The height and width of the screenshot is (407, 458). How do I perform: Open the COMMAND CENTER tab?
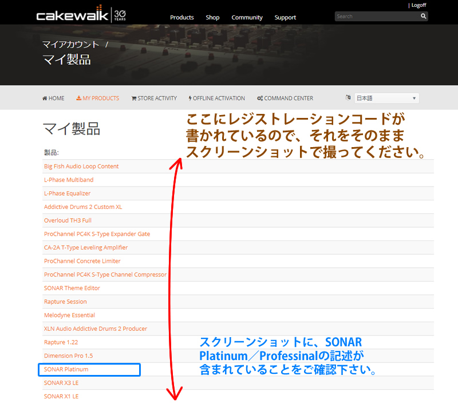(285, 98)
